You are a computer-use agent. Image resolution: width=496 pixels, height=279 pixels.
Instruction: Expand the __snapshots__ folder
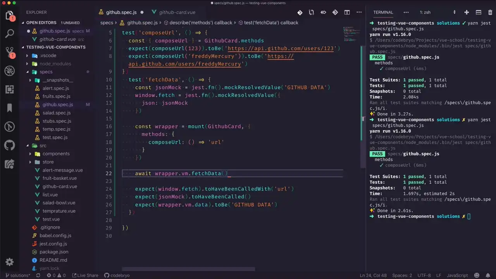pyautogui.click(x=58, y=80)
